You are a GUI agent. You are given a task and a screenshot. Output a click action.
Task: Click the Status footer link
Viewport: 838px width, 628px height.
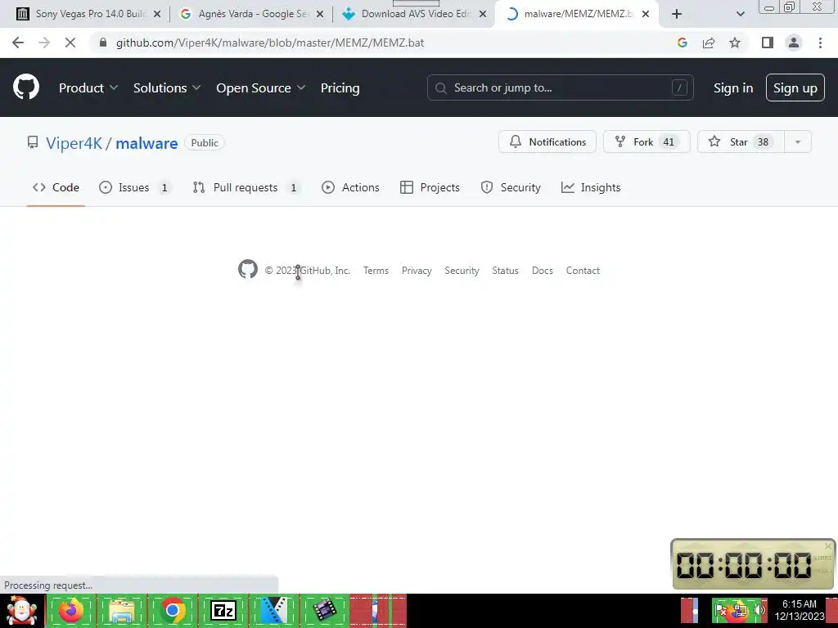click(x=505, y=271)
